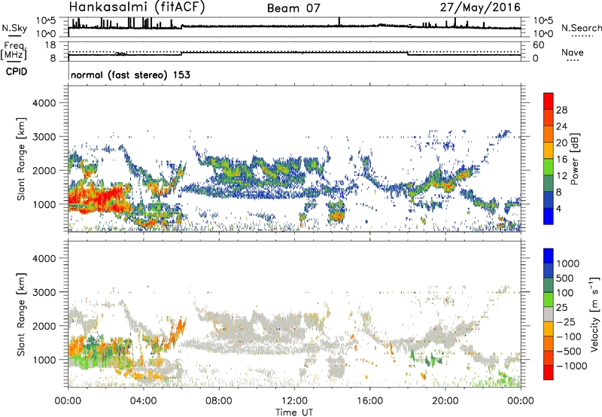
Task: Click the '4000' range tick in power panel
Action: point(44,103)
